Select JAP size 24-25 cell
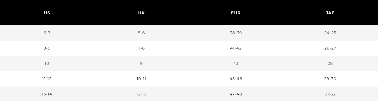378x101 pixels. click(330, 33)
